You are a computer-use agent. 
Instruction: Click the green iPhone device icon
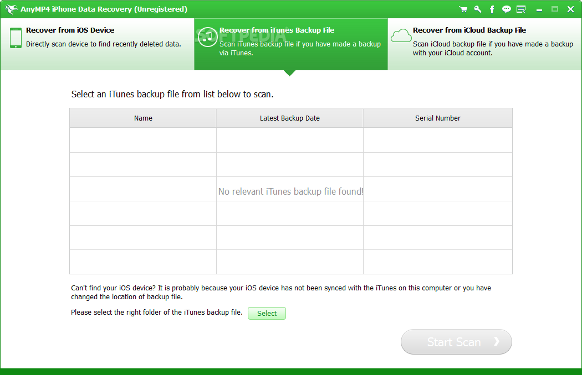16,38
